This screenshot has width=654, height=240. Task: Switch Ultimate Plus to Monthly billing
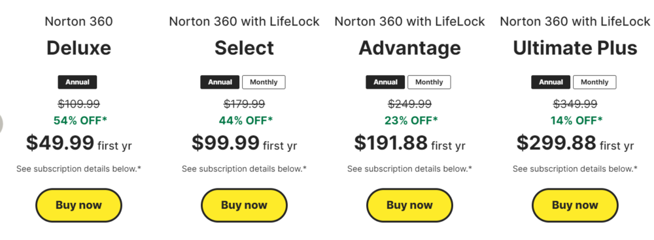594,82
